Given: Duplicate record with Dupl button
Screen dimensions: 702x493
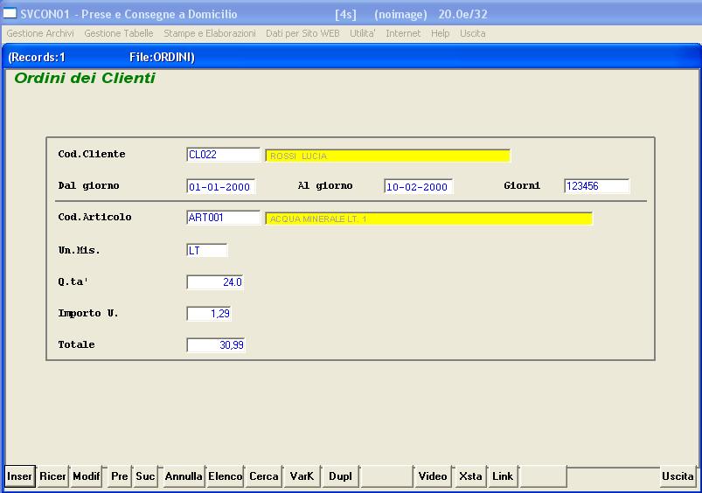Looking at the screenshot, I should click(340, 476).
